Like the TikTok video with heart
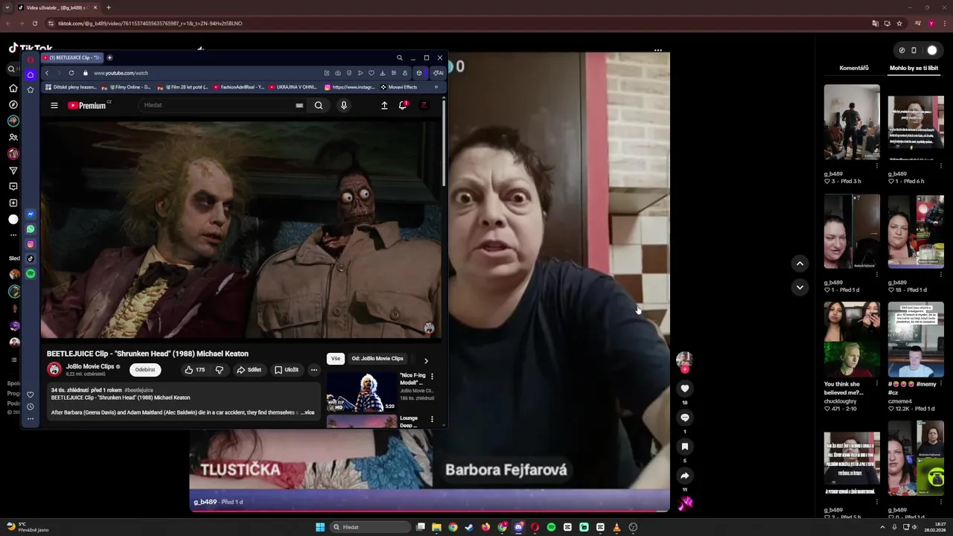 pos(685,388)
